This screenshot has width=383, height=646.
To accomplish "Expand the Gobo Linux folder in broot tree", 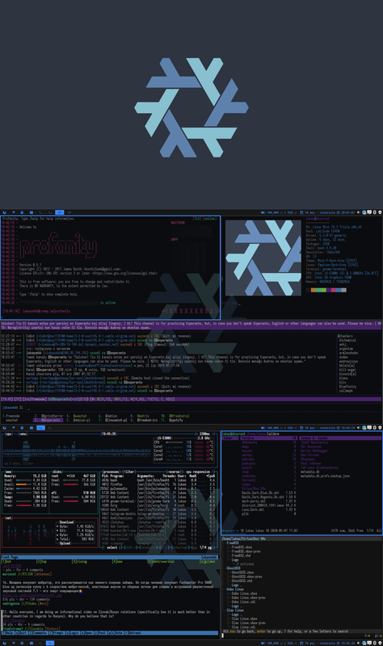I will click(x=235, y=589).
